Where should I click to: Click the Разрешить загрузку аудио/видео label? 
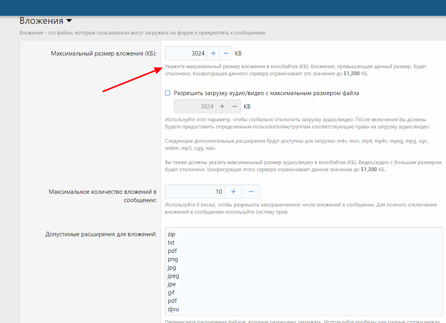[x=266, y=93]
